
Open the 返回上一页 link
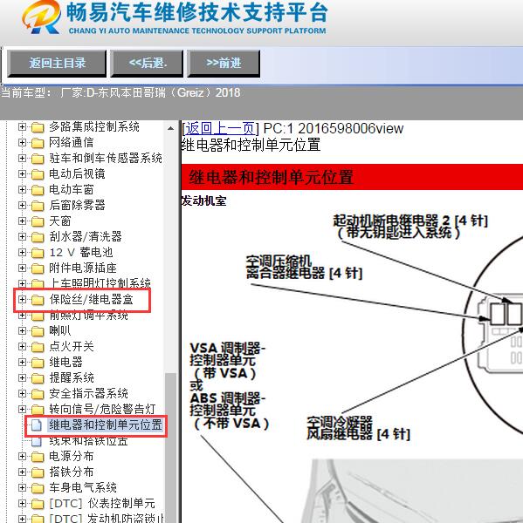(x=220, y=128)
